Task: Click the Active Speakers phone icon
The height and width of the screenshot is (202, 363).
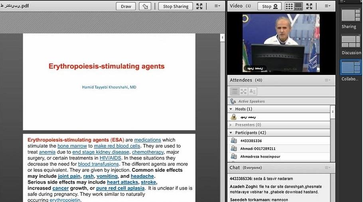Action: 233,101
